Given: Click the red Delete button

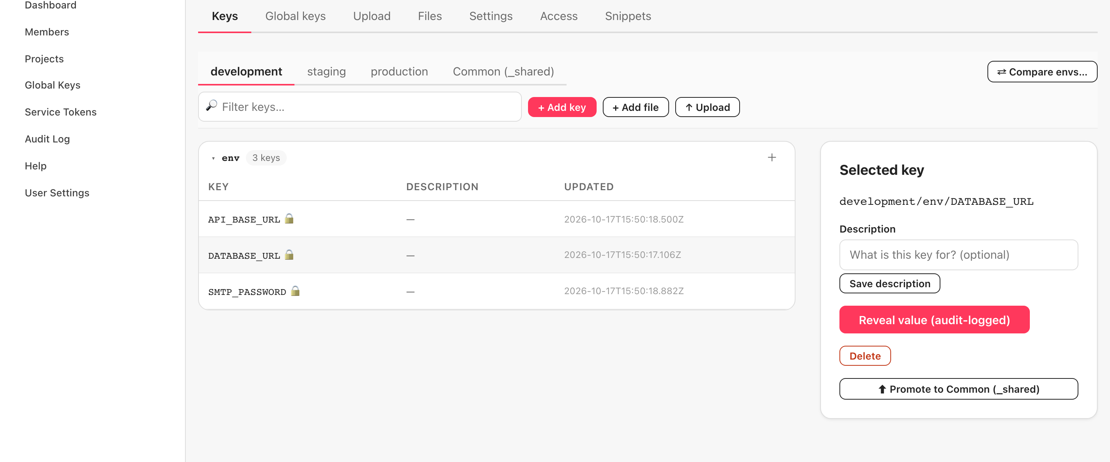Looking at the screenshot, I should [865, 356].
